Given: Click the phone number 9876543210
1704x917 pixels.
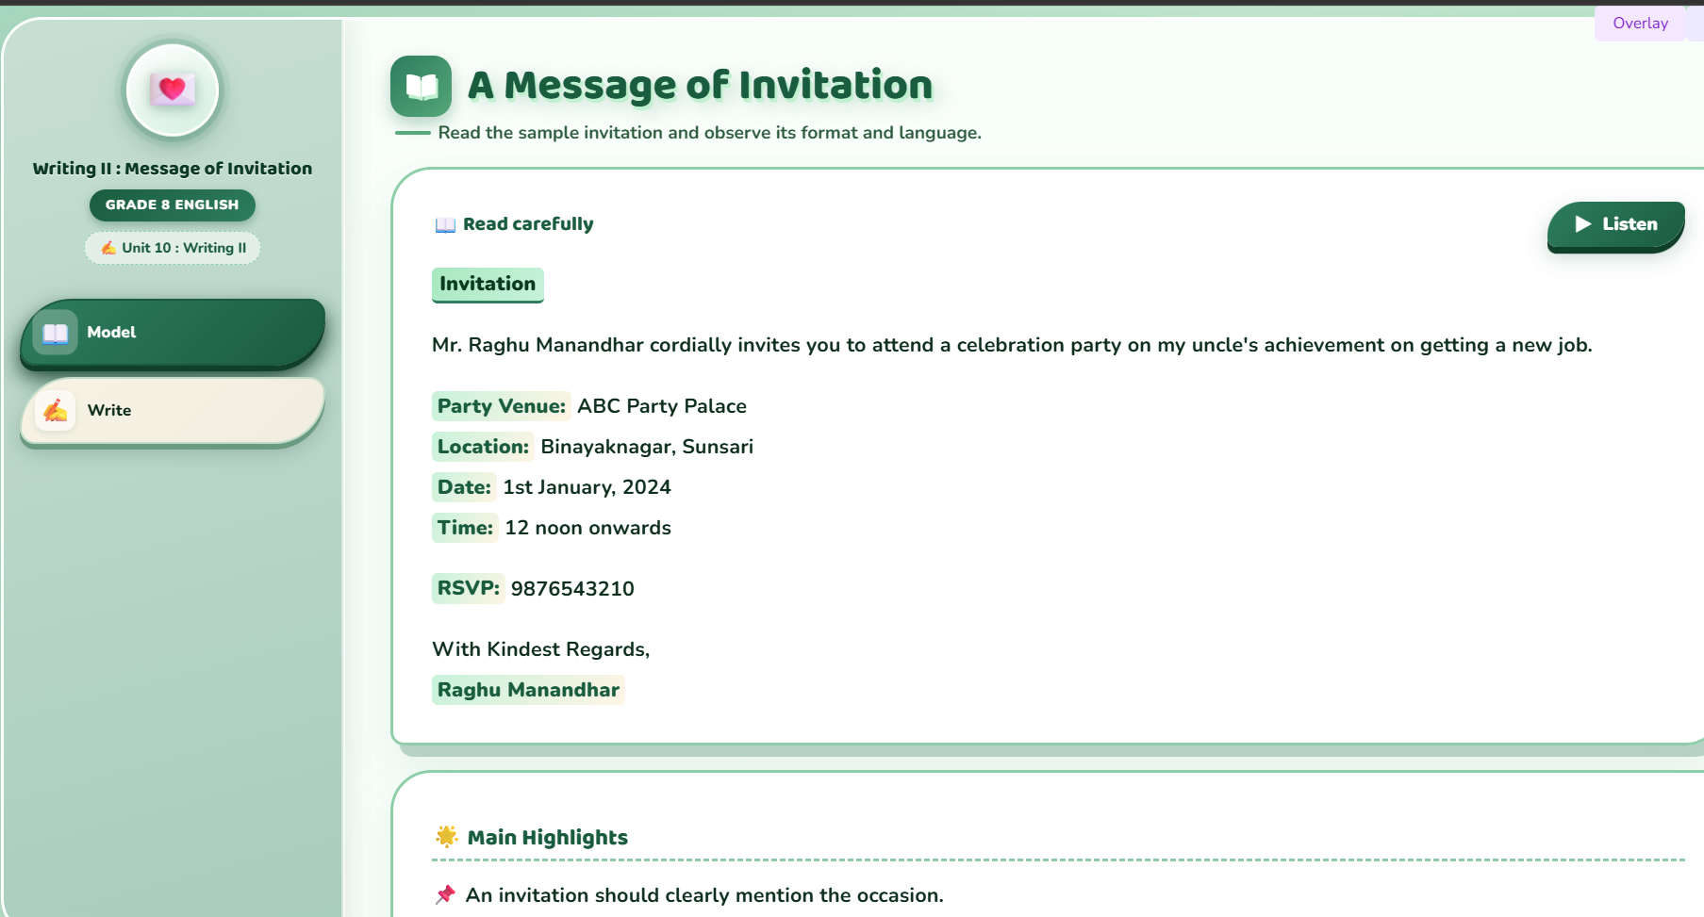Looking at the screenshot, I should 572,589.
